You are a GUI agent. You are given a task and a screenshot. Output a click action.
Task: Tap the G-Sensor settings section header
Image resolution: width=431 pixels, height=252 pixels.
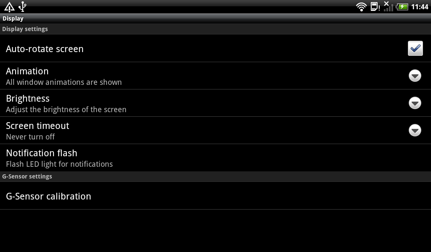(215, 176)
